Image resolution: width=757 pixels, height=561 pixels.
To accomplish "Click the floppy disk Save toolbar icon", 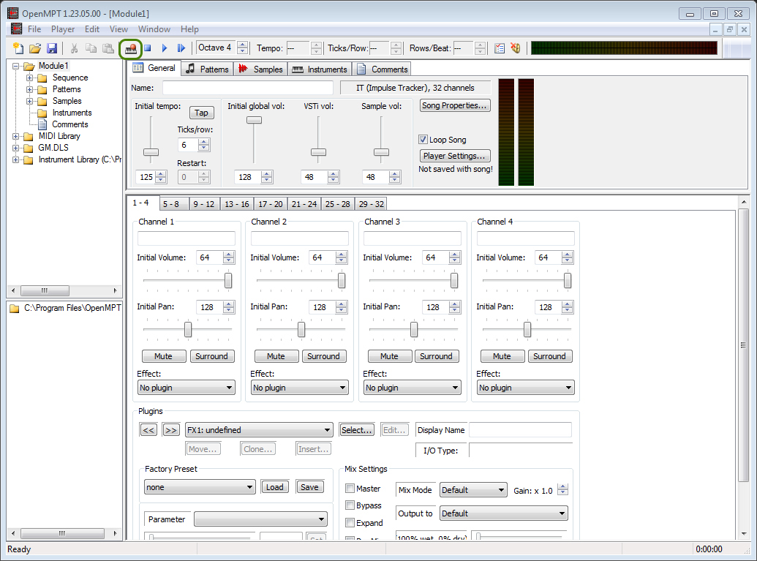I will [52, 48].
